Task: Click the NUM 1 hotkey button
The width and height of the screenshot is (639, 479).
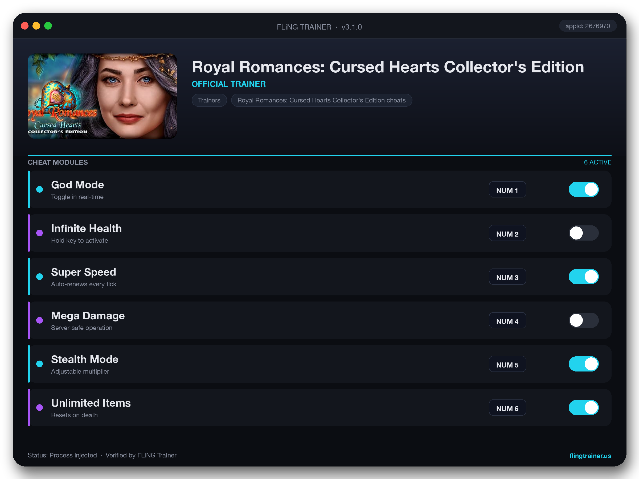Action: [x=507, y=189]
